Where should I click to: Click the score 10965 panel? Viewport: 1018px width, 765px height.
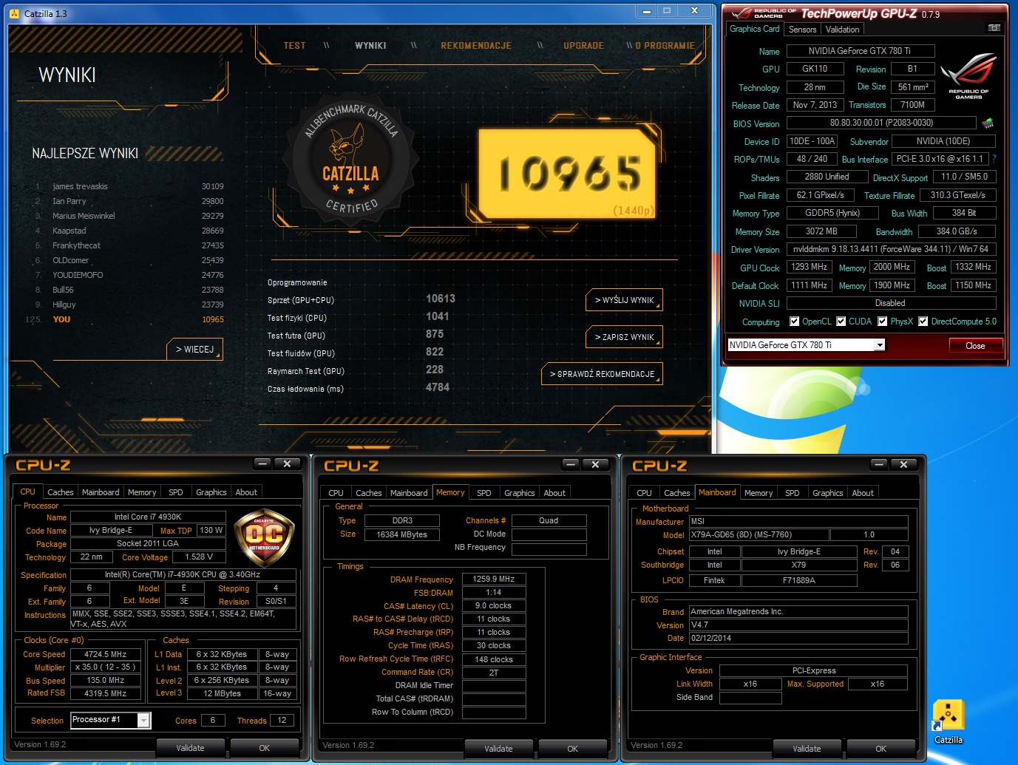[568, 173]
